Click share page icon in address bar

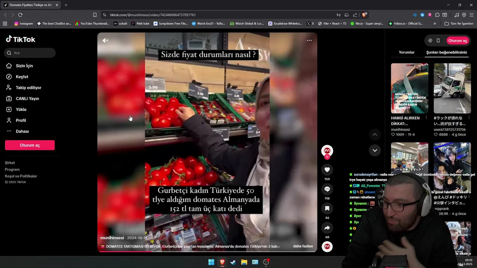point(354,15)
